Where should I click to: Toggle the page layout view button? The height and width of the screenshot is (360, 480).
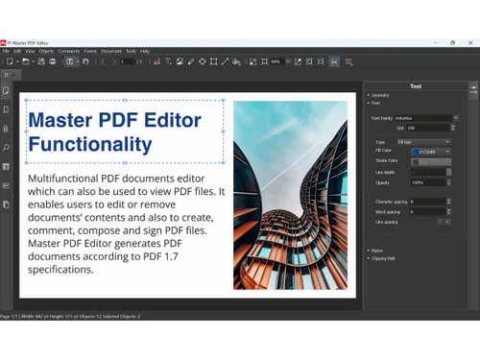click(x=70, y=61)
